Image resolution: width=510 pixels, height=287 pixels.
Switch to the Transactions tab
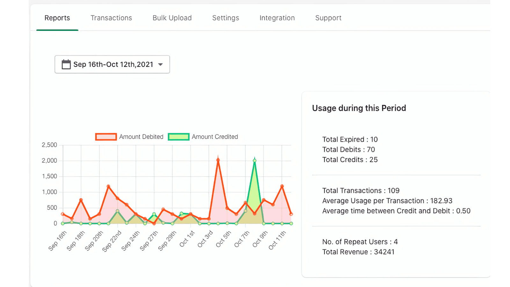[111, 18]
